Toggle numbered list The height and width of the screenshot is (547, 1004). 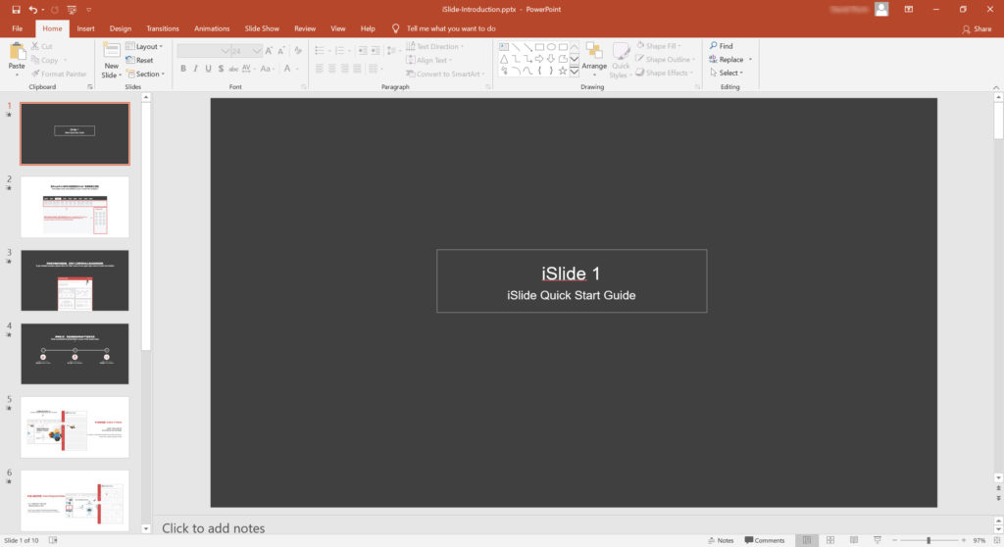(x=340, y=51)
